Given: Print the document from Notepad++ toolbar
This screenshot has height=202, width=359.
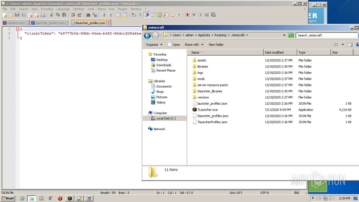Looking at the screenshot, I should tap(43, 15).
